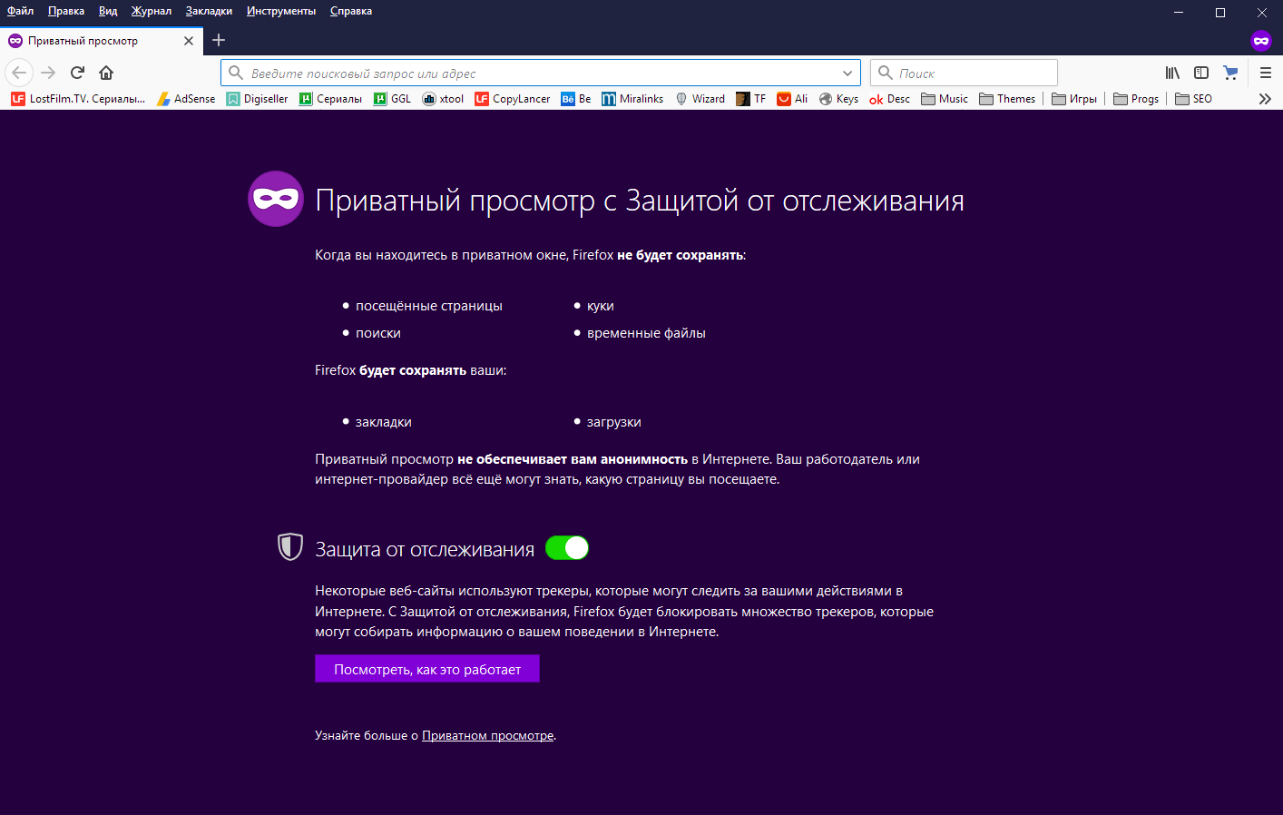The image size is (1283, 815).
Task: Open the Keys bookmark
Action: point(839,99)
